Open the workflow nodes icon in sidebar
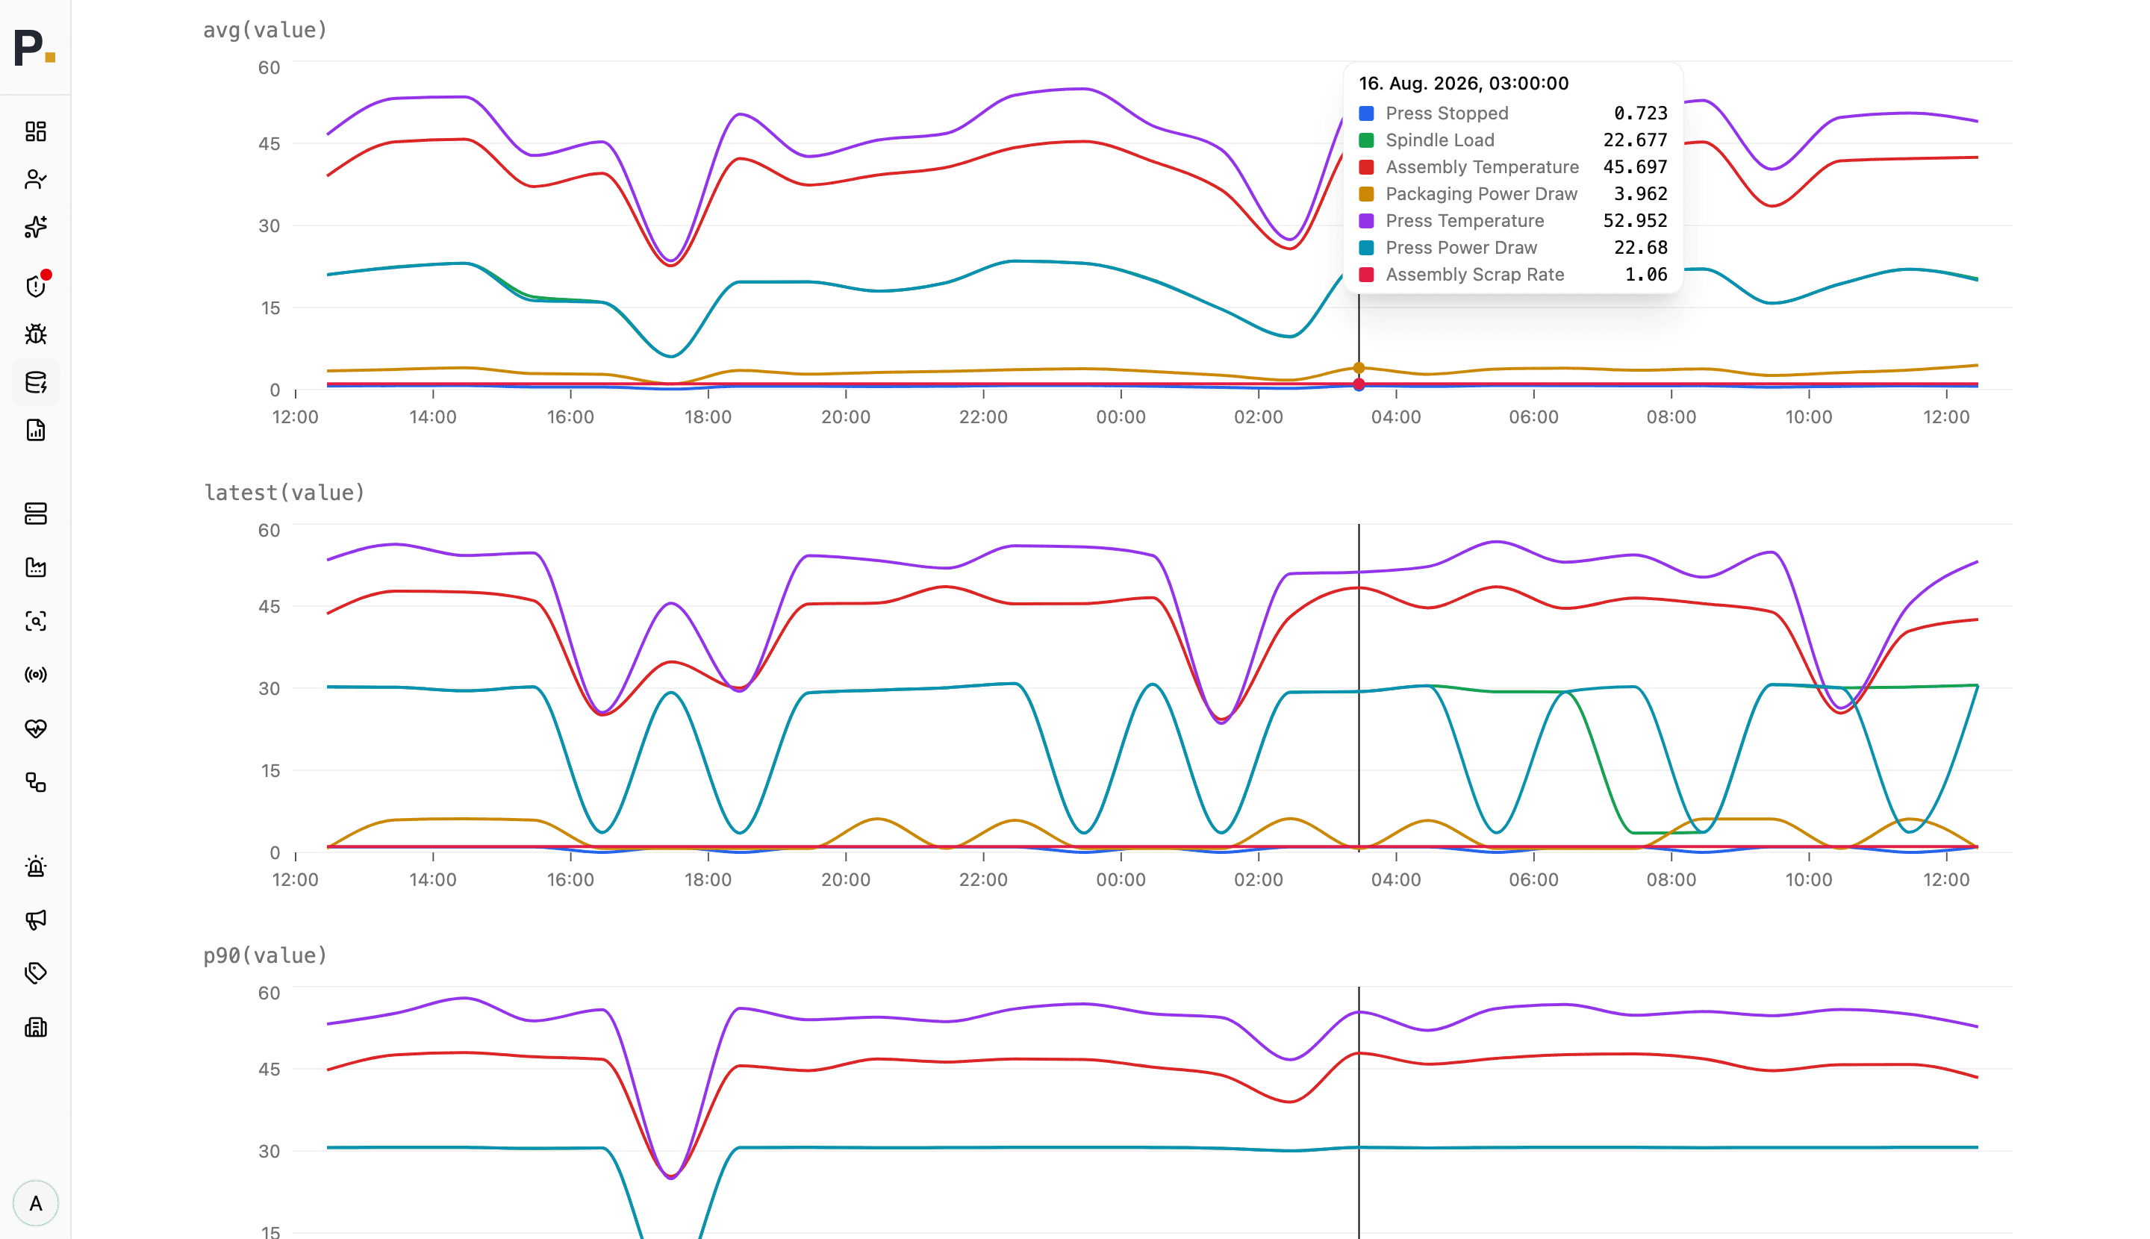2150x1239 pixels. tap(36, 782)
